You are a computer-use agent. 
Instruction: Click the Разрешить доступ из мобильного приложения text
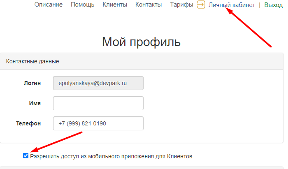pos(111,156)
